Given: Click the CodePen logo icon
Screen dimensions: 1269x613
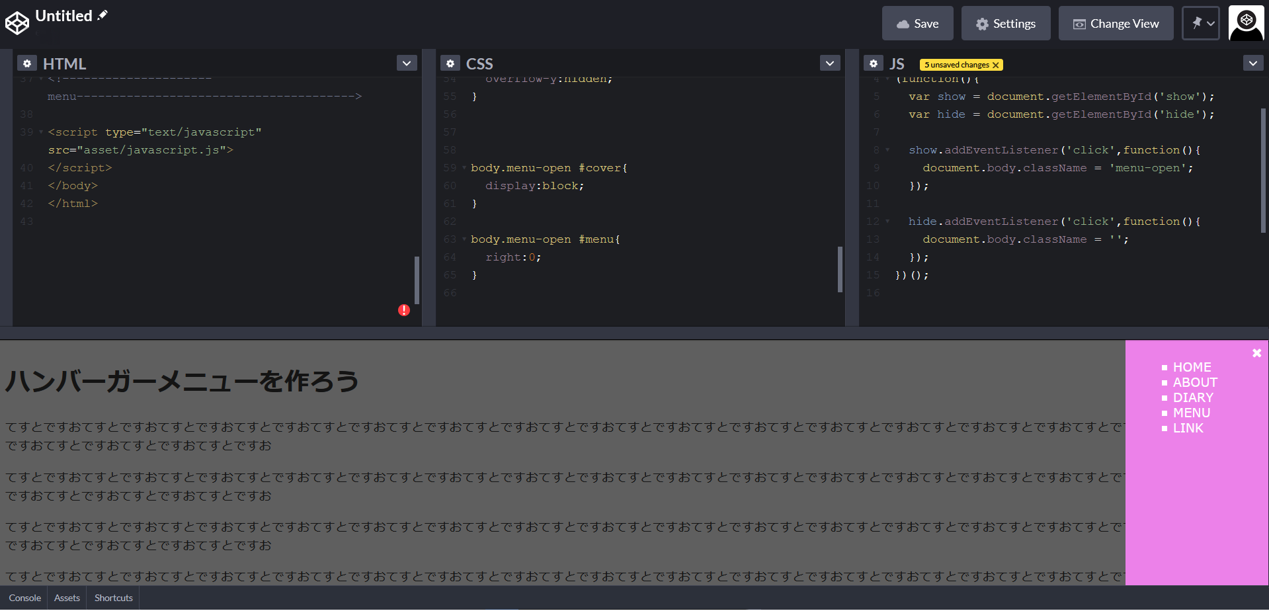Looking at the screenshot, I should [17, 23].
